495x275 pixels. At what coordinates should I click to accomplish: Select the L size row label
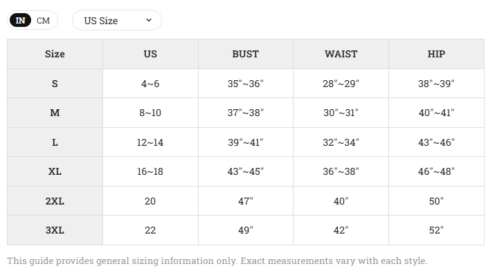click(x=55, y=142)
